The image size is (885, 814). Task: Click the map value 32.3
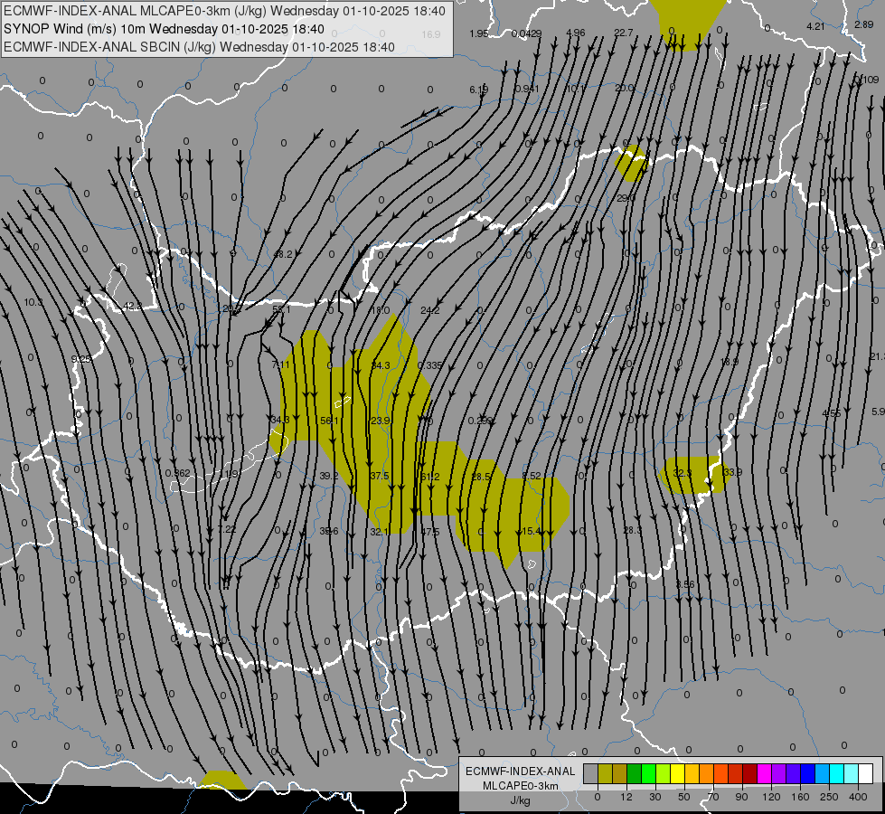[683, 473]
